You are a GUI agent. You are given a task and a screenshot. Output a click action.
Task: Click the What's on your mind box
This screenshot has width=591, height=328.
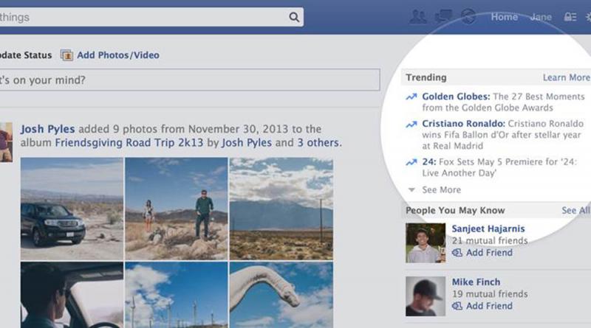[190, 80]
